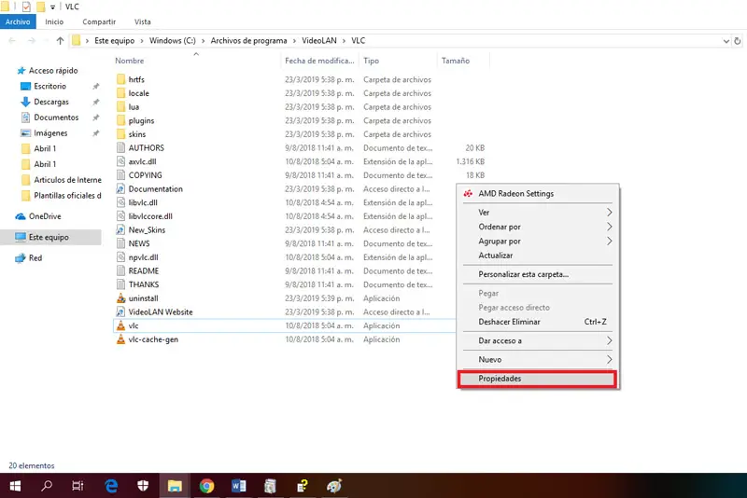Click the OneDrive cloud icon
The width and height of the screenshot is (747, 498).
click(21, 216)
